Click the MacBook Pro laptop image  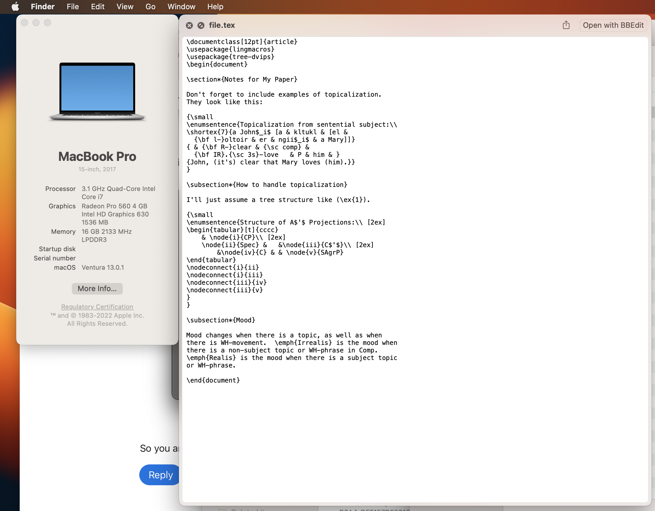pos(97,91)
